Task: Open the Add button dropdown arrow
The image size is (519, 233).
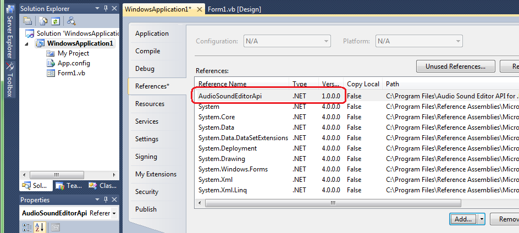Action: click(x=482, y=219)
